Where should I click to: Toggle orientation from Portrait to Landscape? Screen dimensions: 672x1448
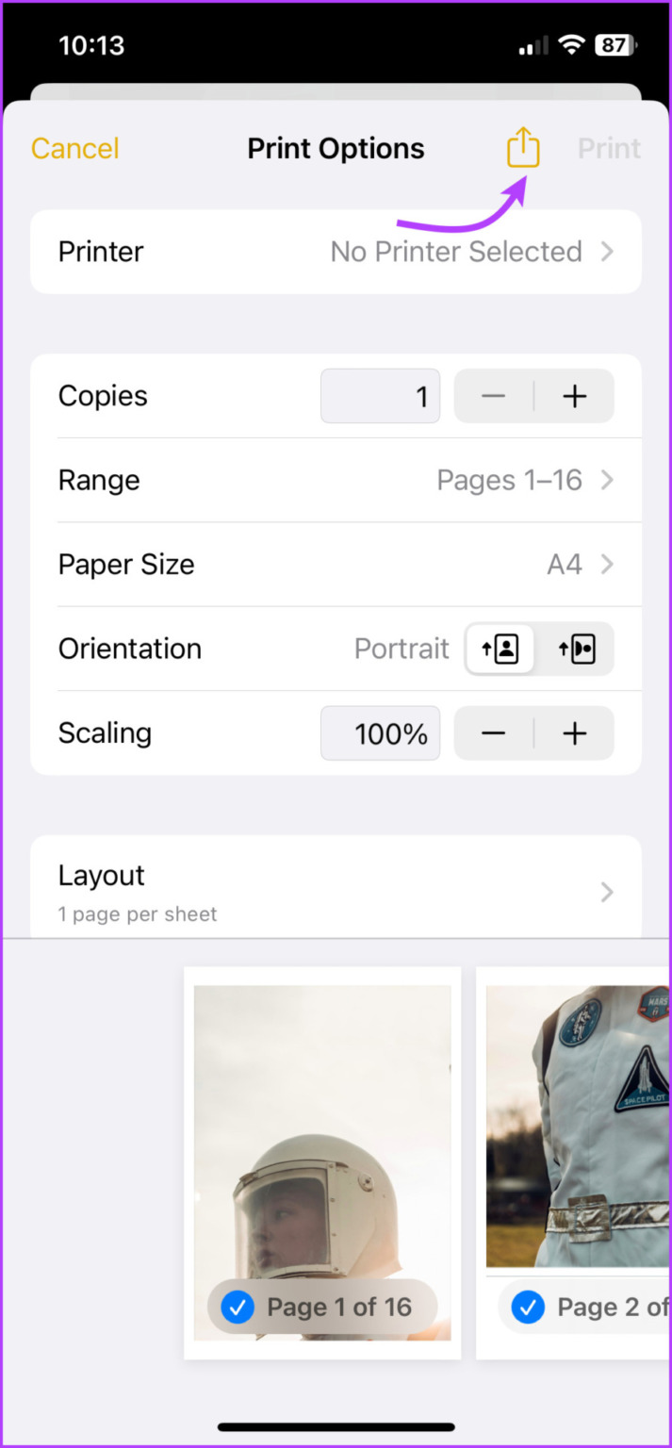pyautogui.click(x=578, y=649)
